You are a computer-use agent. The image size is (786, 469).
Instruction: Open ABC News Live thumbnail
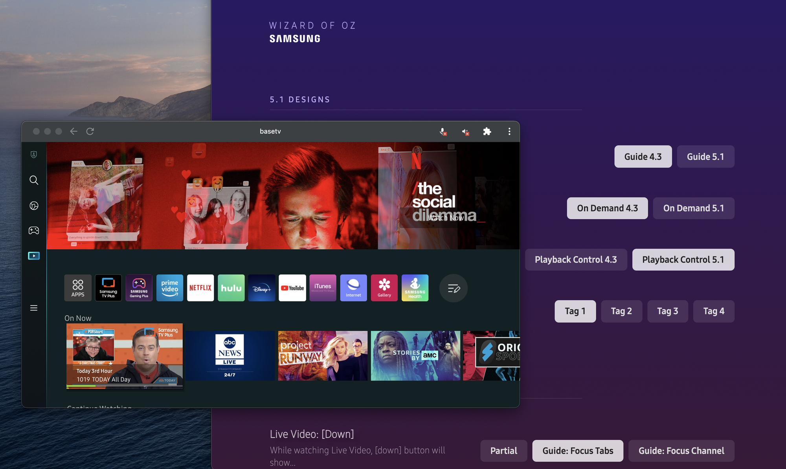(x=230, y=356)
